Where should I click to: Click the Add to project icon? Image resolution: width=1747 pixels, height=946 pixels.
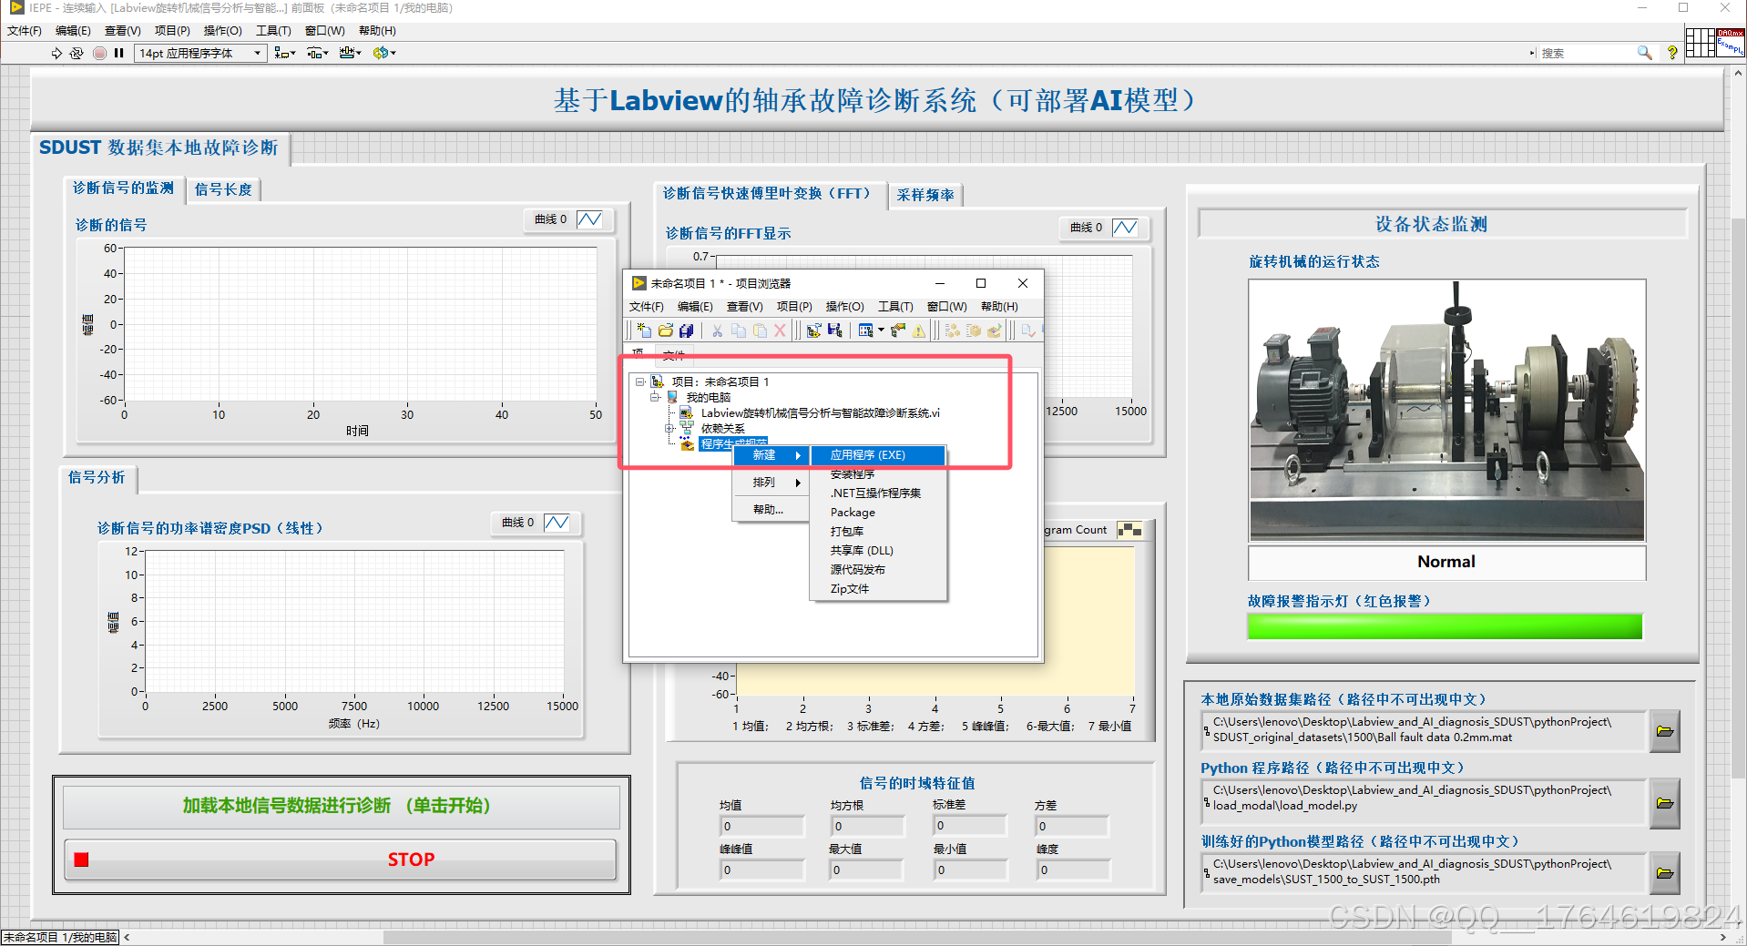(813, 331)
